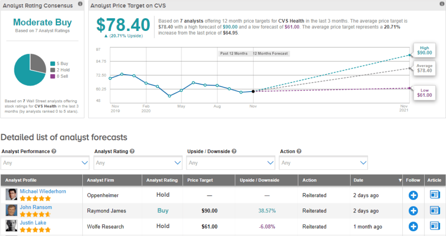The height and width of the screenshot is (236, 446).
Task: Open help icon next to Analyst Performance
Action: 54,151
